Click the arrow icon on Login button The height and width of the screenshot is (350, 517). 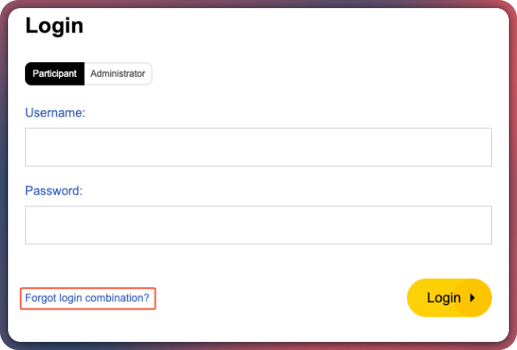[x=473, y=297]
